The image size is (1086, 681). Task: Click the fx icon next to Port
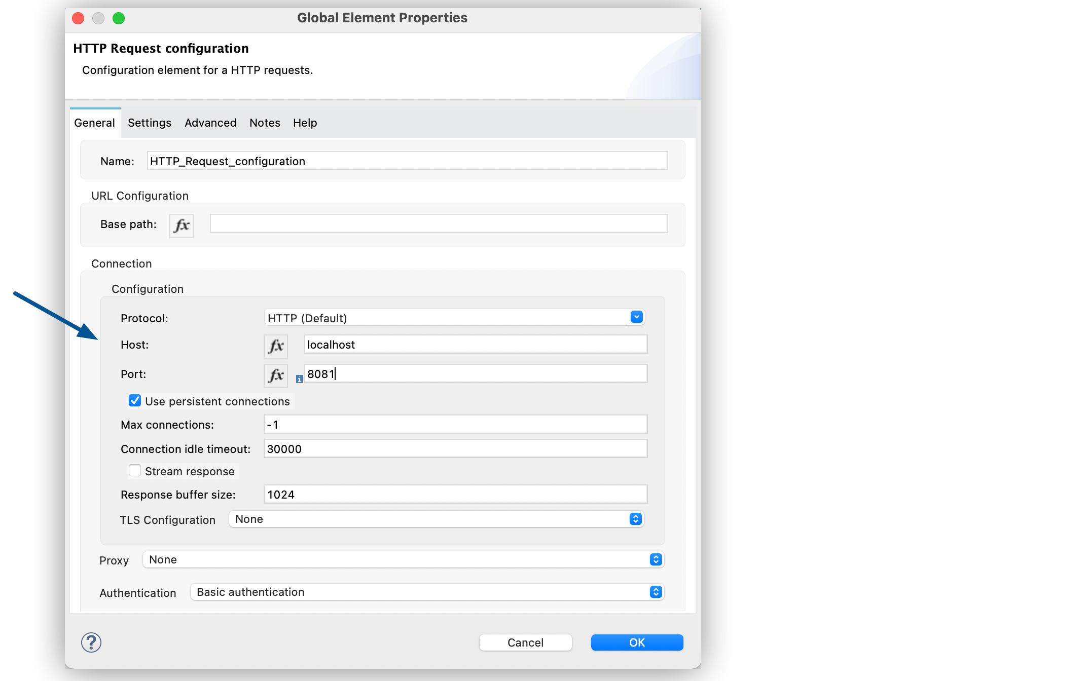(275, 375)
